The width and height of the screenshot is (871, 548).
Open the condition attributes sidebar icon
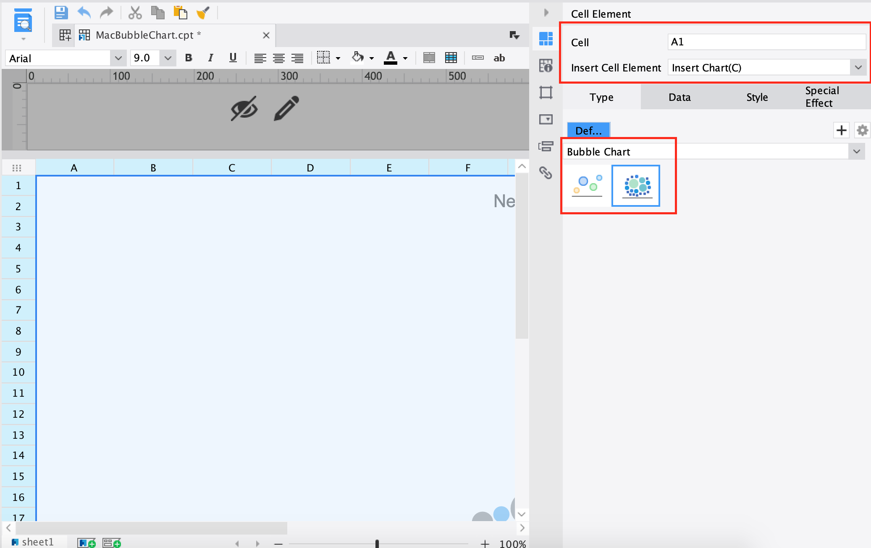pyautogui.click(x=546, y=146)
